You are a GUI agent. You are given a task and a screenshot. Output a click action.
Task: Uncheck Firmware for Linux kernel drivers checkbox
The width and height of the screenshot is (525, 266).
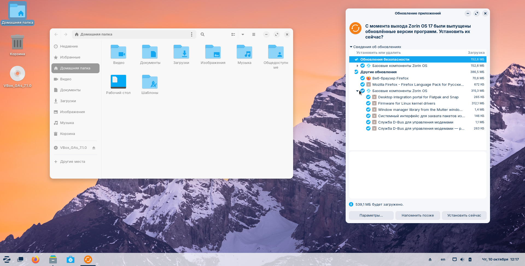[x=368, y=103]
